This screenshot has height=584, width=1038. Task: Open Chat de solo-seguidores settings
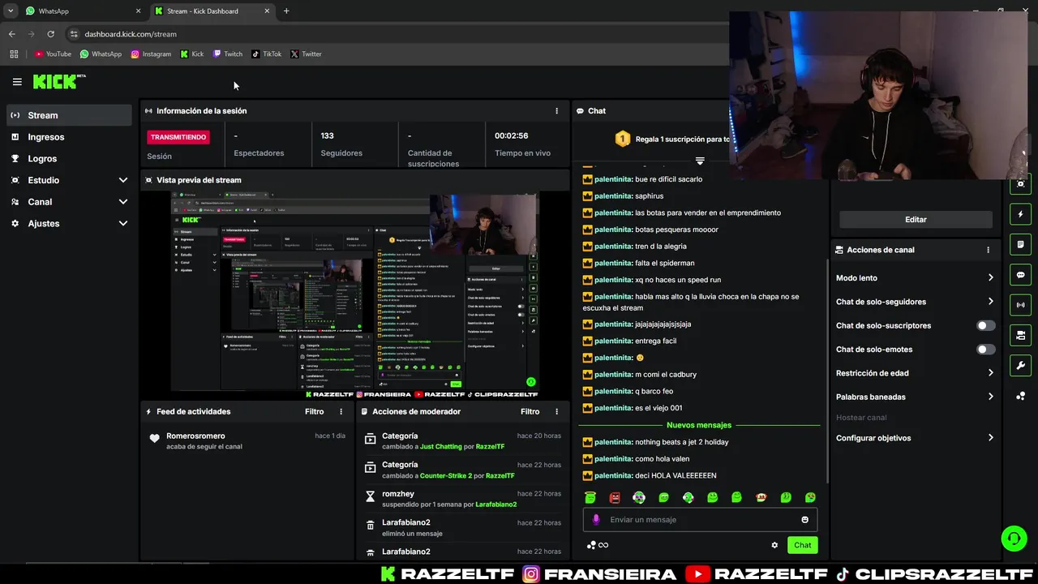point(915,302)
